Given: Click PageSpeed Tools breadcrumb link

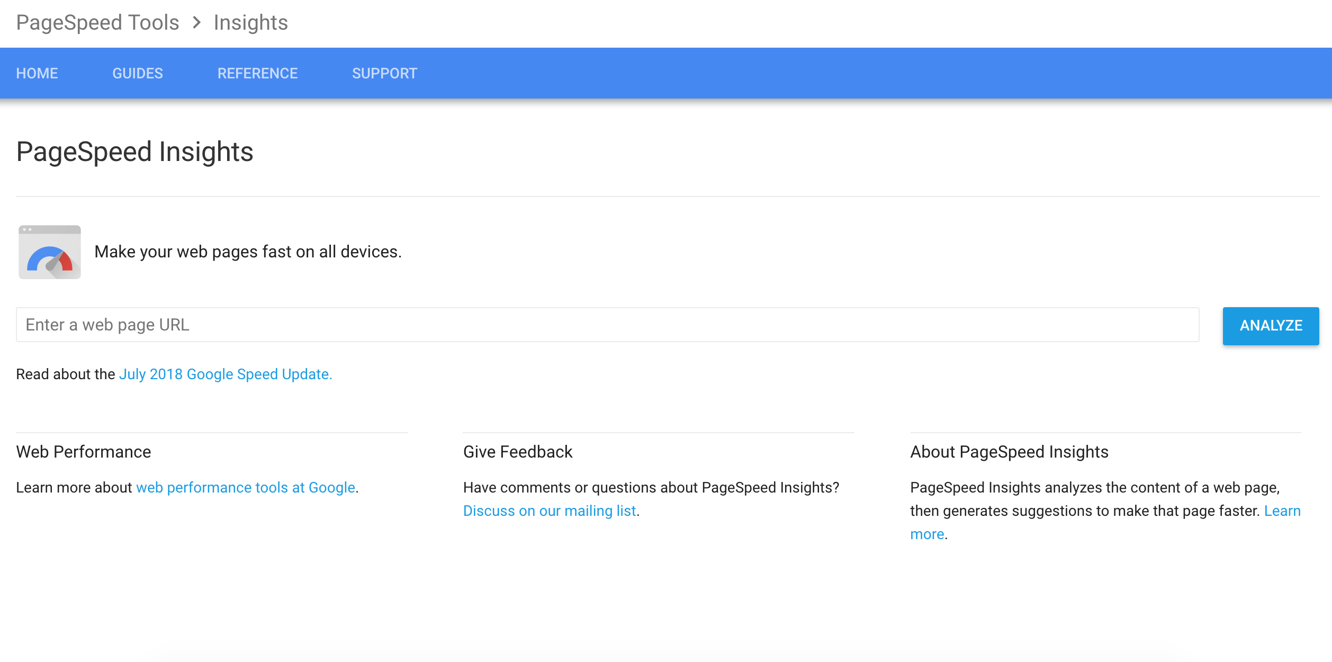Looking at the screenshot, I should [x=98, y=23].
